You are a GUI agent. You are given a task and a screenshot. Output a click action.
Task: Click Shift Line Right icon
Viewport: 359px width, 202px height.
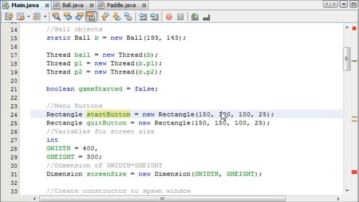[x=155, y=16]
